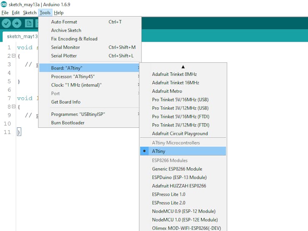Click the New sketch page icon
The image size is (308, 231).
(29, 23)
